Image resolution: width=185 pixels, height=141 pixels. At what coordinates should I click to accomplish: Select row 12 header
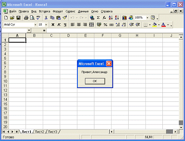[5, 90]
